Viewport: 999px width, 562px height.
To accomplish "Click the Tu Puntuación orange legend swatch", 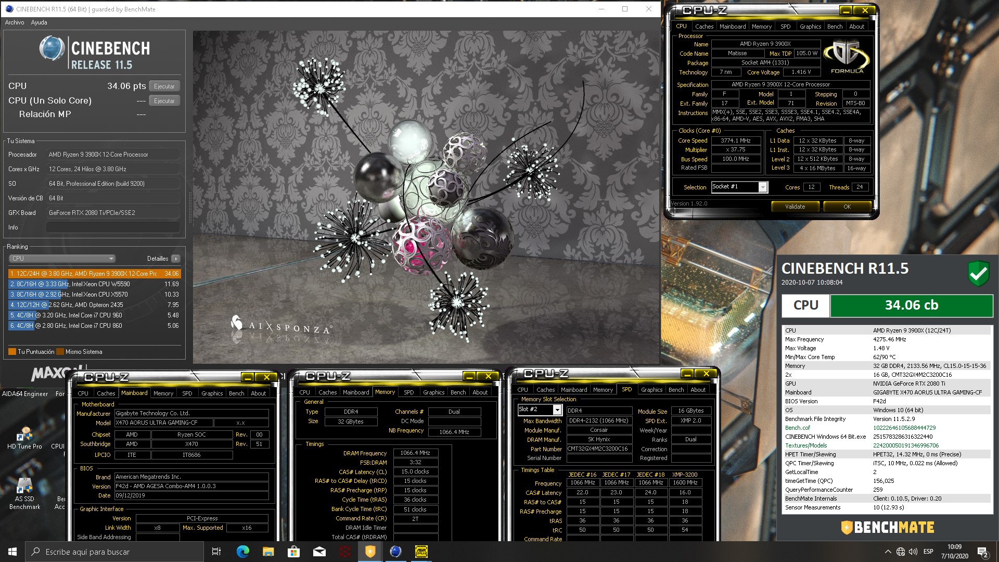I will pos(12,352).
